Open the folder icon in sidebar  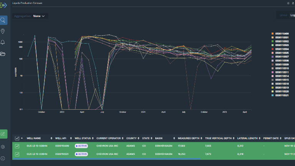[3, 54]
